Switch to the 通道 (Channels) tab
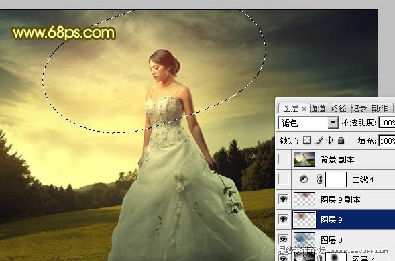The width and height of the screenshot is (395, 261). [x=318, y=109]
